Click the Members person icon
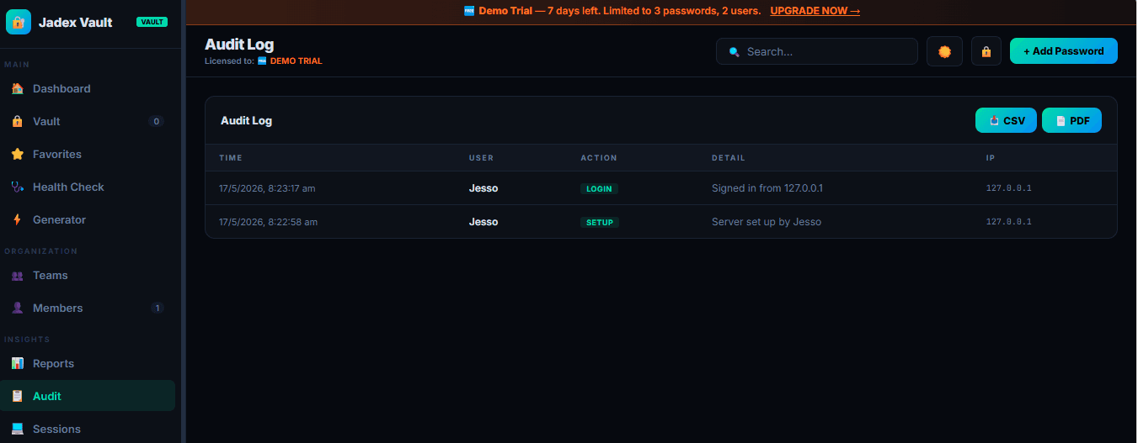The height and width of the screenshot is (443, 1138). coord(17,308)
